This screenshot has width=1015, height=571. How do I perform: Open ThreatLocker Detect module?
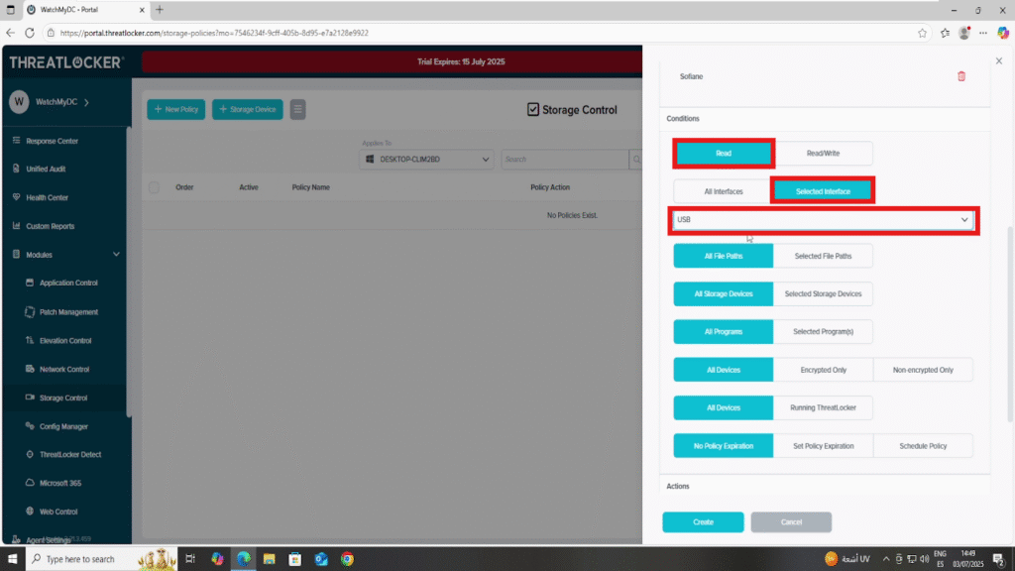70,454
